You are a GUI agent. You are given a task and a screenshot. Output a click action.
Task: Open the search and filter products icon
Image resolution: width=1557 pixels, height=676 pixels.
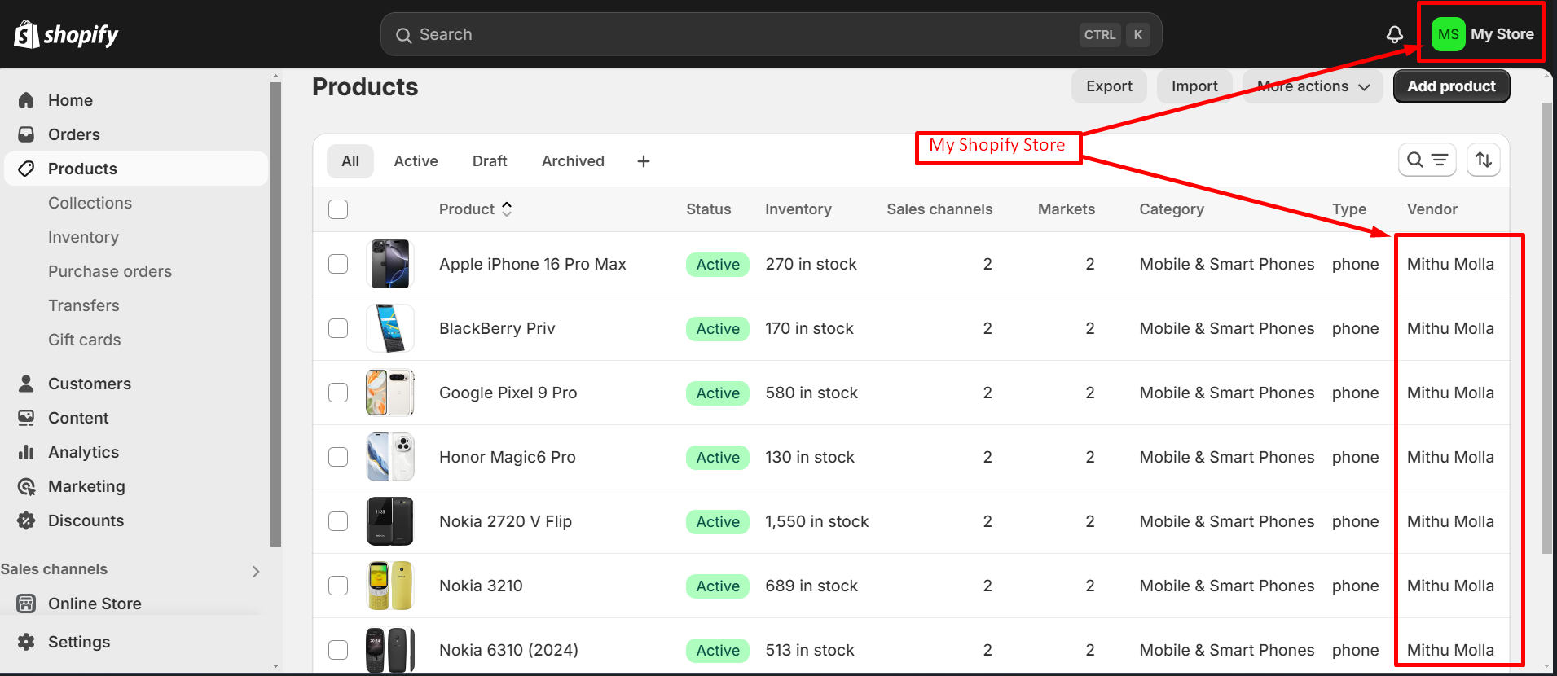point(1427,160)
